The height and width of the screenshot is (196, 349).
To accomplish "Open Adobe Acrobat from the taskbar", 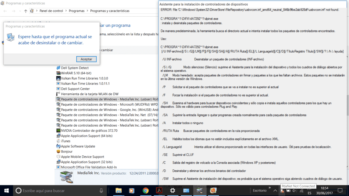I will pos(159,191).
